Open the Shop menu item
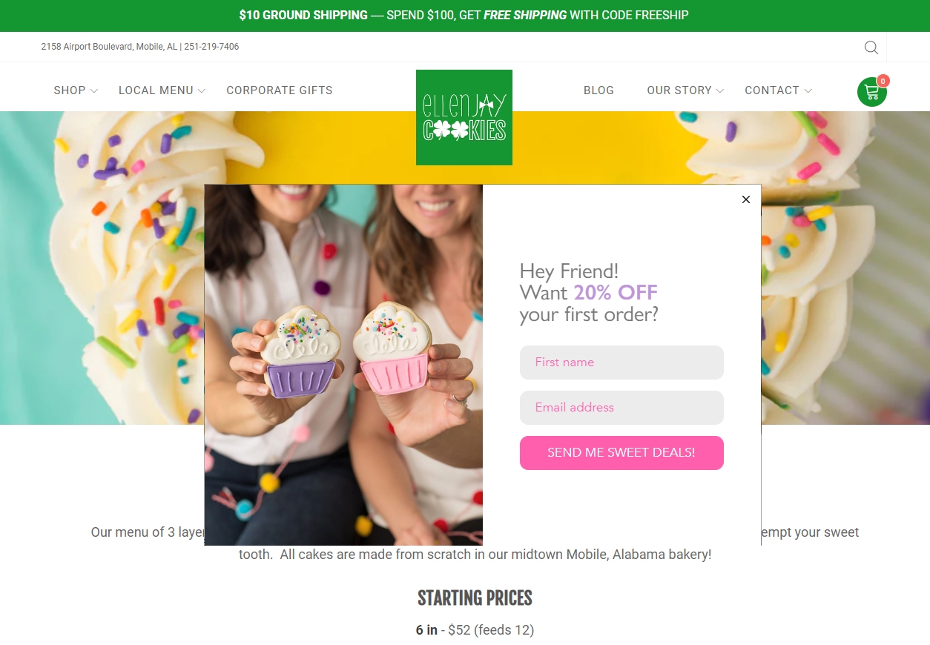The width and height of the screenshot is (930, 645). [x=70, y=90]
